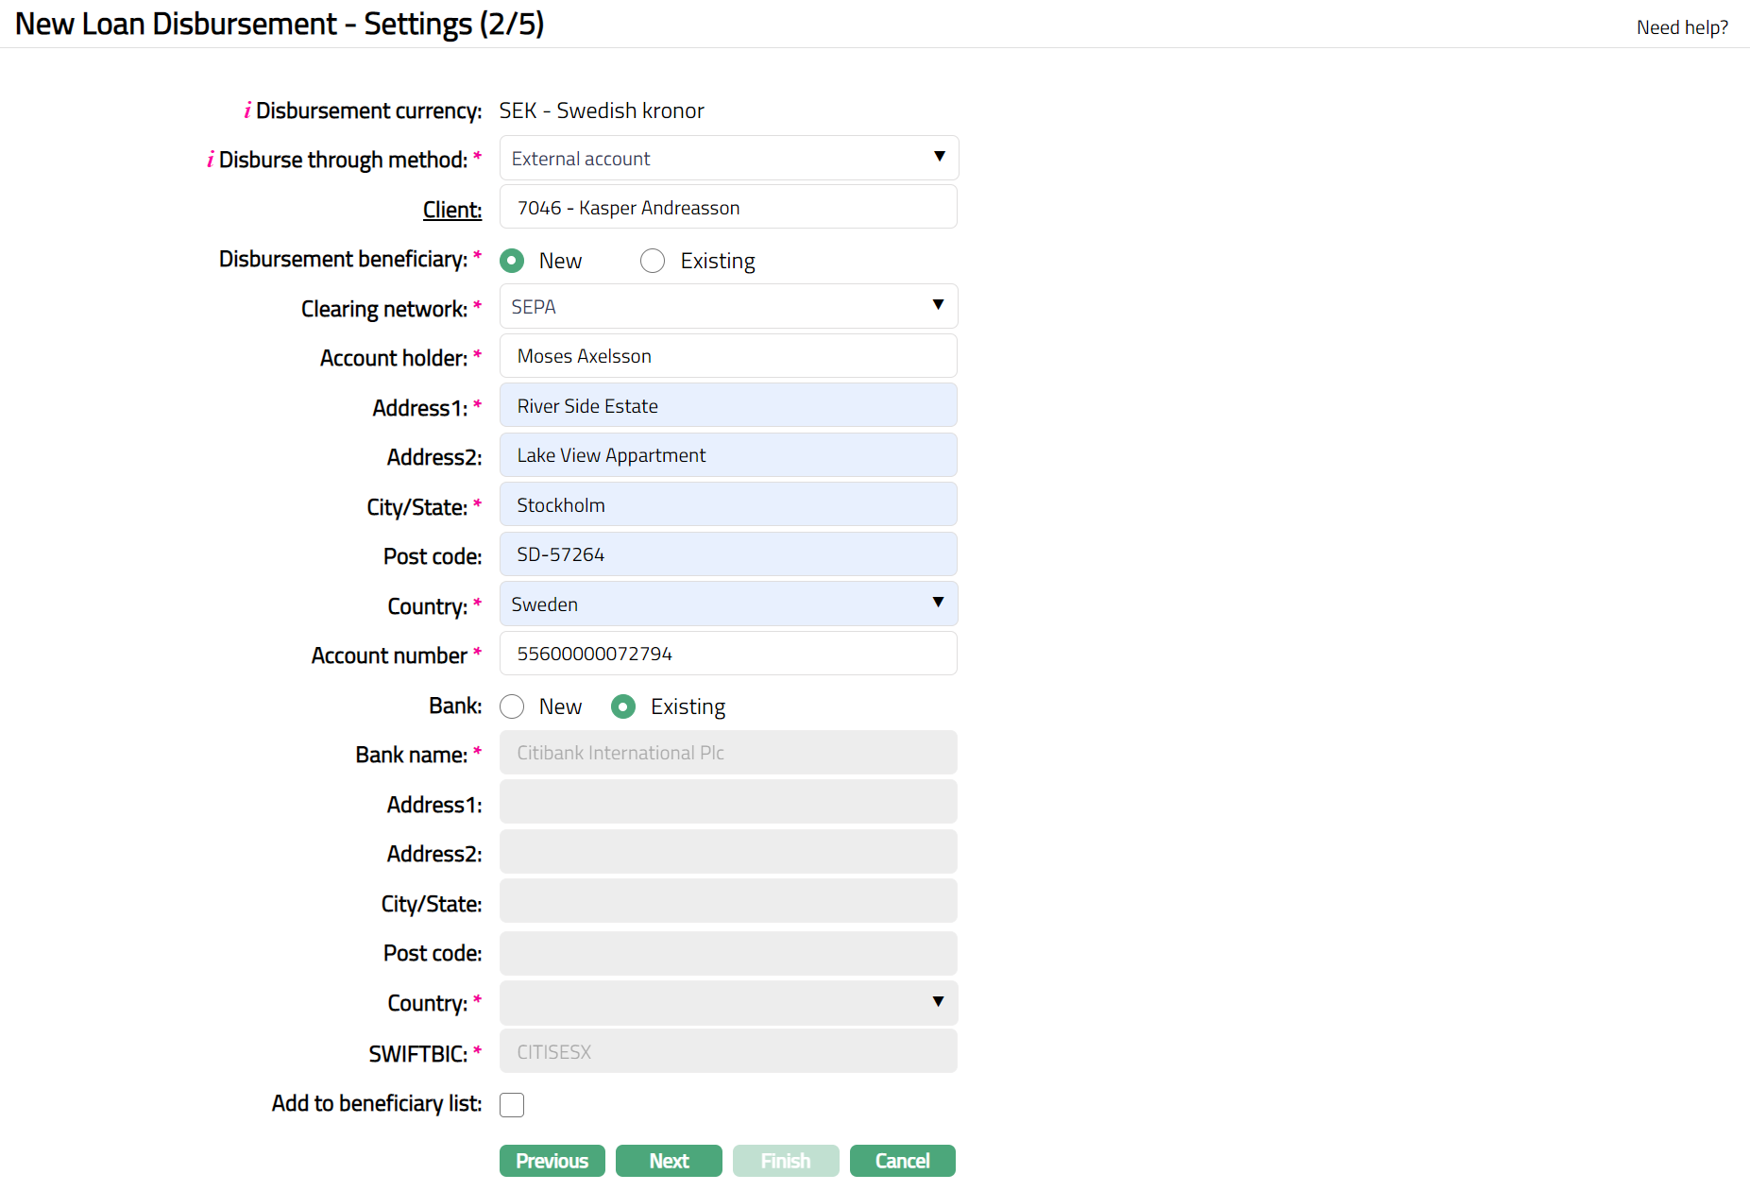Click the underlined Client label link
This screenshot has height=1191, width=1750.
click(451, 210)
